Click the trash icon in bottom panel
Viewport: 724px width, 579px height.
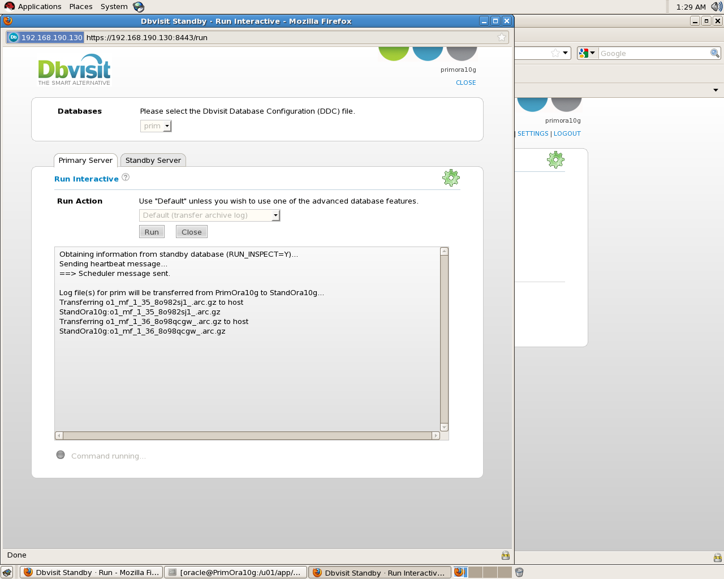(x=519, y=572)
